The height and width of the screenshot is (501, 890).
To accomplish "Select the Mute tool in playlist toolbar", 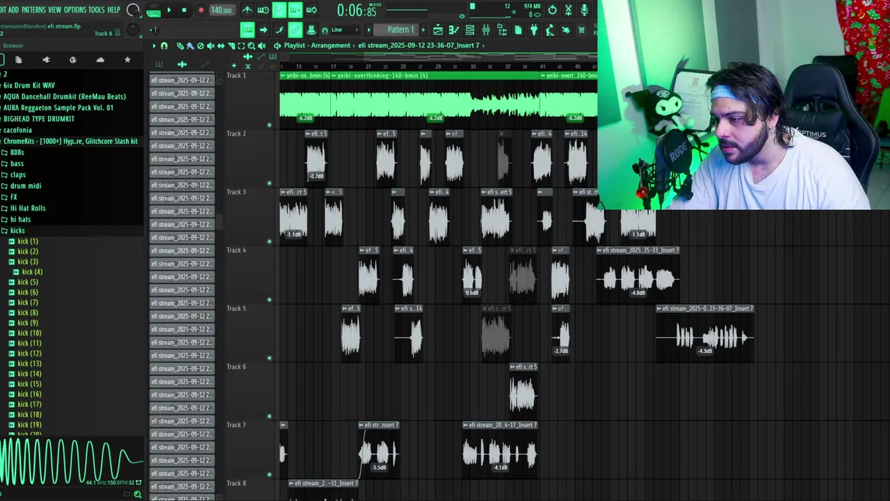I will point(211,46).
